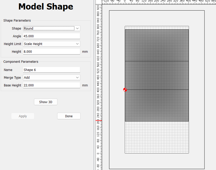This screenshot has width=216, height=170.
Task: Click the red origin marker on the shape
Action: click(125, 90)
